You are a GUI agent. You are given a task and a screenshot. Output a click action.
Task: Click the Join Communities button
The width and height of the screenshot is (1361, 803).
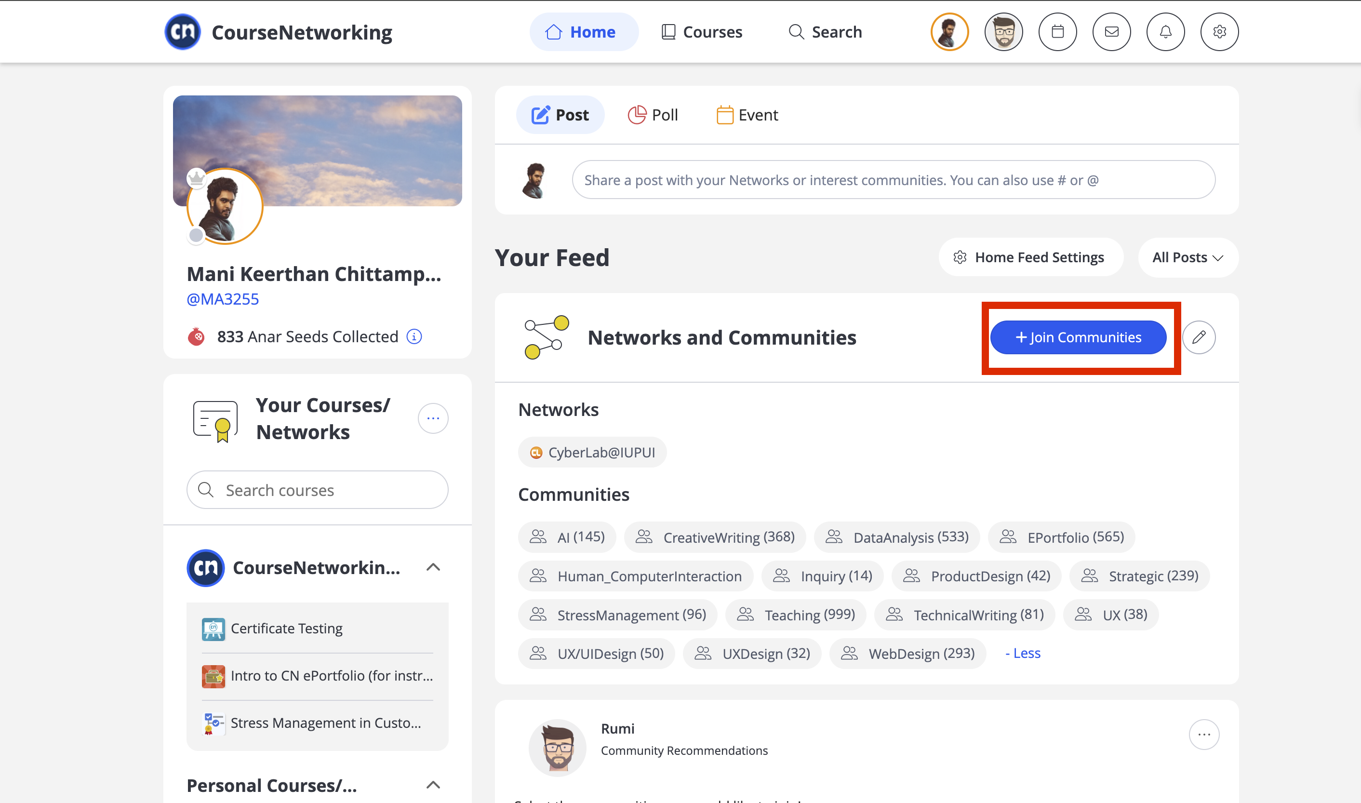[1078, 337]
